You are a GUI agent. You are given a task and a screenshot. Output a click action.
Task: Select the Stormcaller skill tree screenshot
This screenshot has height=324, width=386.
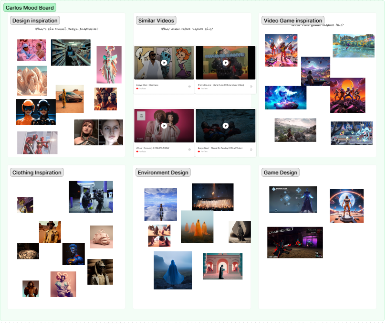tap(293, 200)
